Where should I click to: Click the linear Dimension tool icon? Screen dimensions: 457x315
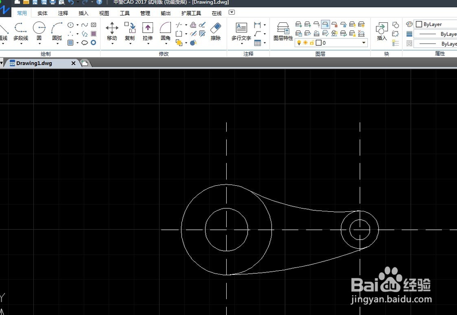257,25
